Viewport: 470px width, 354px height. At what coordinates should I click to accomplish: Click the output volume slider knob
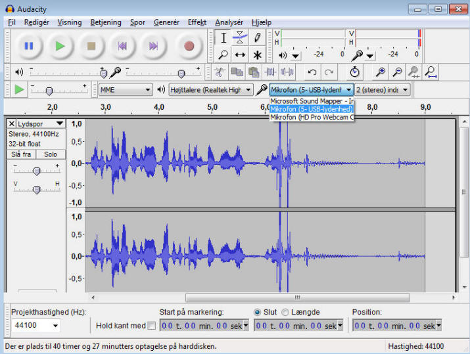pos(103,73)
